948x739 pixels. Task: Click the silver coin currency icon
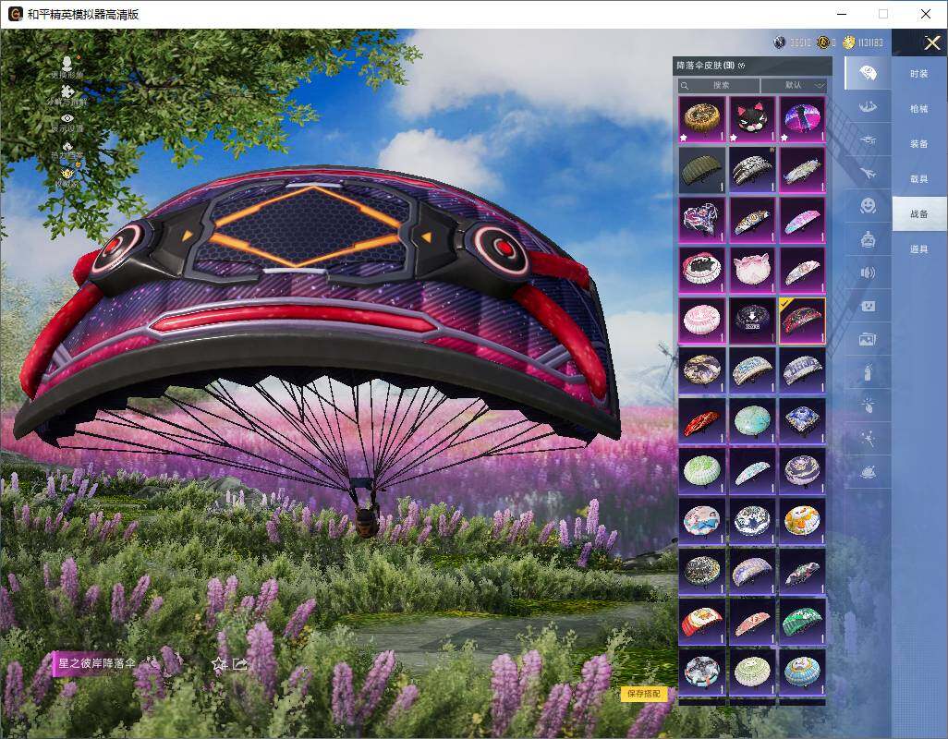[779, 42]
